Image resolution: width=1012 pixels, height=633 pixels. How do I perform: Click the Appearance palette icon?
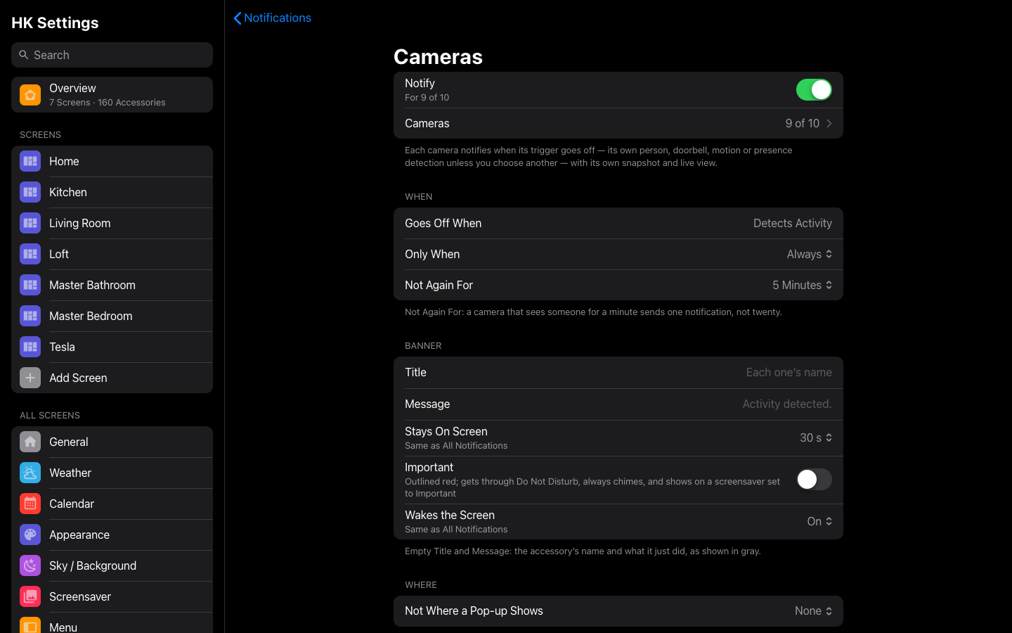pyautogui.click(x=30, y=535)
